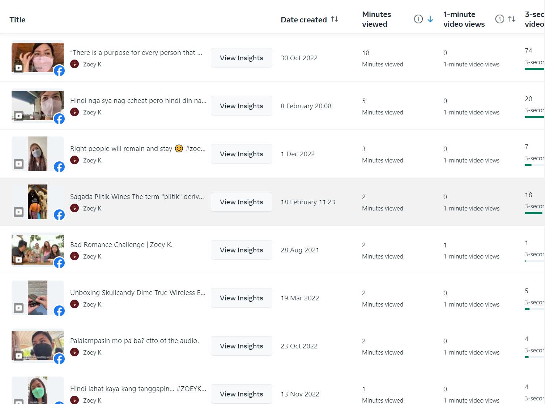Click Facebook badge on Bad Romance Challenge video
545x404 pixels.
[59, 263]
